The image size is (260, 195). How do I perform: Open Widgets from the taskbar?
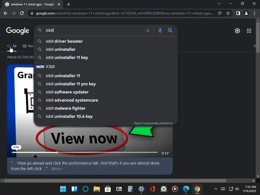coord(74,189)
